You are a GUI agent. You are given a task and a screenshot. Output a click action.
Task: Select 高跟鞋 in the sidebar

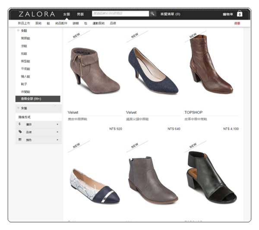(x=25, y=38)
